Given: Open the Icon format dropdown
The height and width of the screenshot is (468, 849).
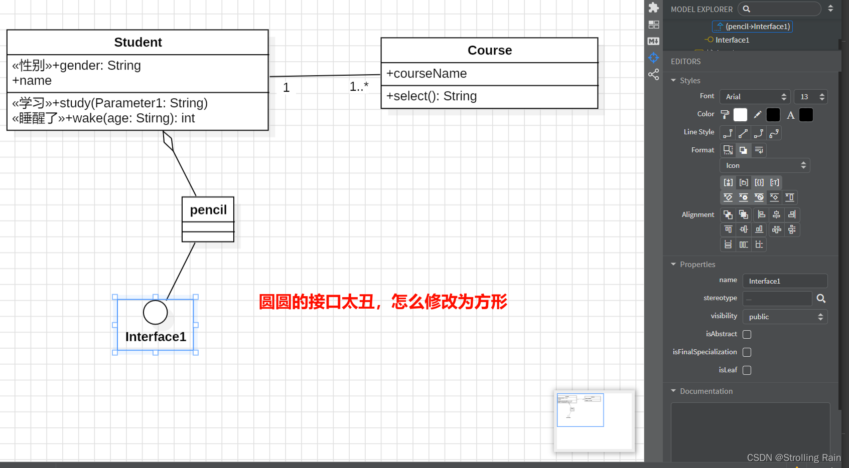Looking at the screenshot, I should coord(765,165).
